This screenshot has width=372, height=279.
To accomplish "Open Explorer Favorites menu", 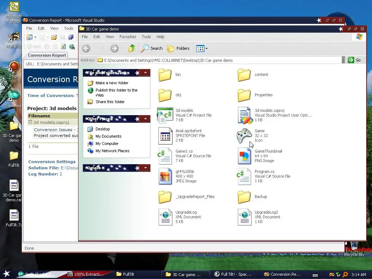I will [x=128, y=37].
